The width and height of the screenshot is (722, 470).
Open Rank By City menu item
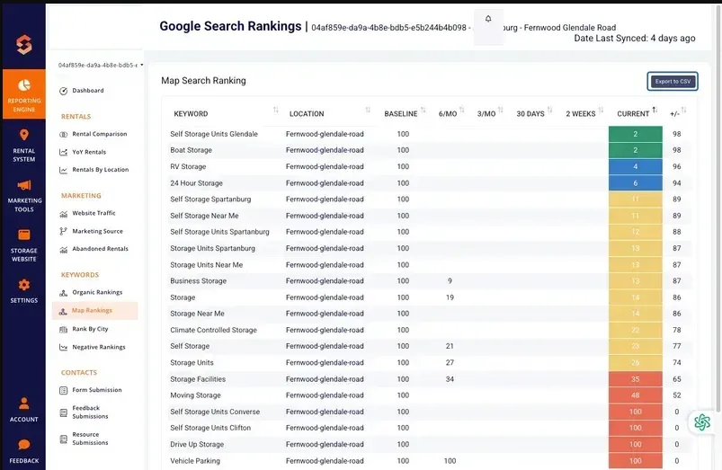click(x=90, y=329)
